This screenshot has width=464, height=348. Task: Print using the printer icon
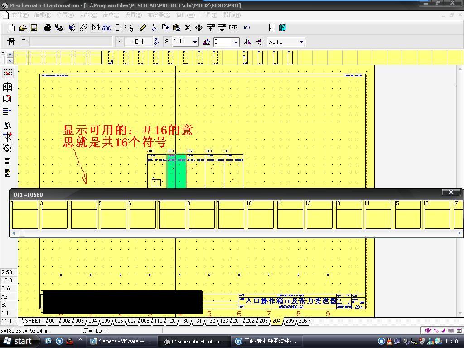click(47, 28)
